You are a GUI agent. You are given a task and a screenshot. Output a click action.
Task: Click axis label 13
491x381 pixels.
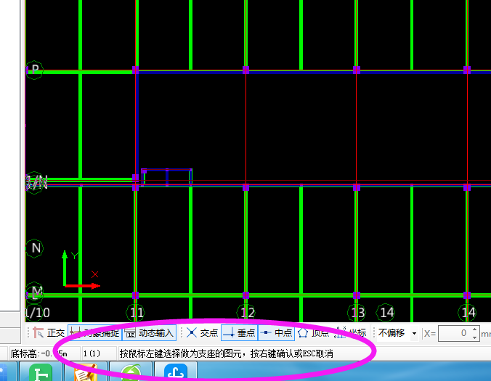(357, 313)
